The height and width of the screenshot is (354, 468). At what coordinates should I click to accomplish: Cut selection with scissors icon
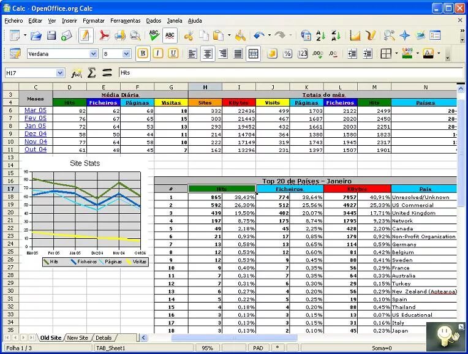click(x=189, y=36)
